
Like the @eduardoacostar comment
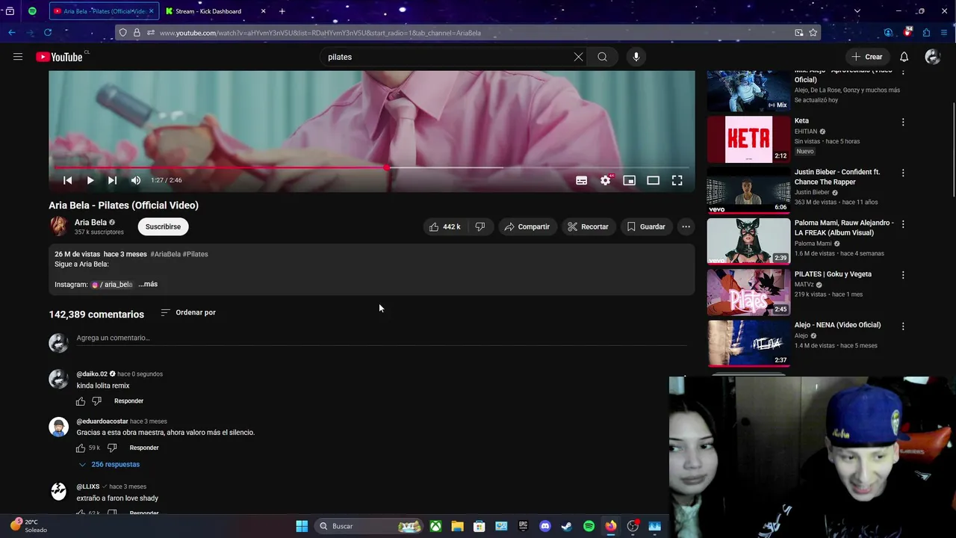point(81,448)
